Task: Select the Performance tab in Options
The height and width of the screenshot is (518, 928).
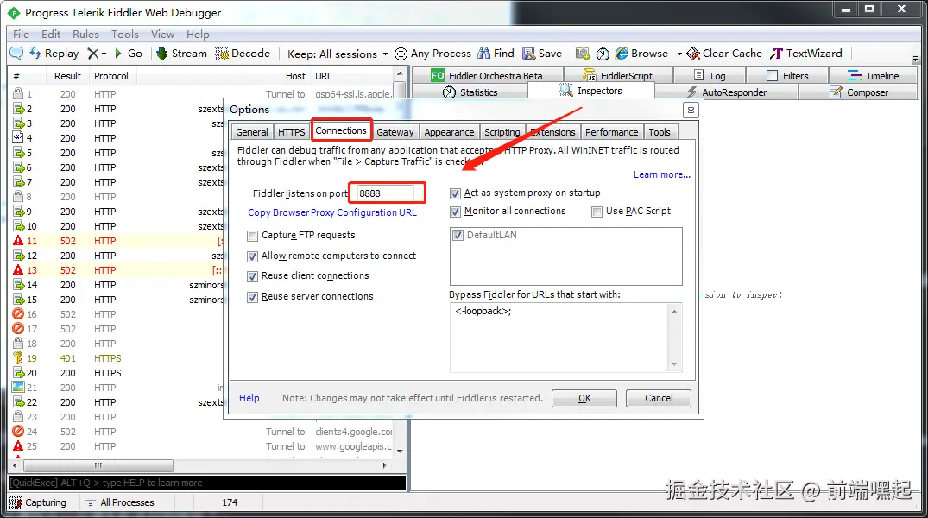Action: [x=612, y=132]
